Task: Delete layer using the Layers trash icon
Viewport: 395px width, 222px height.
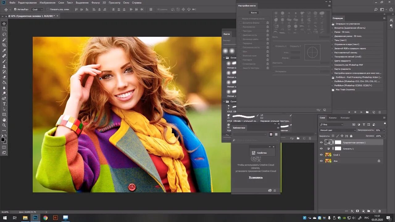Action: pos(380,211)
